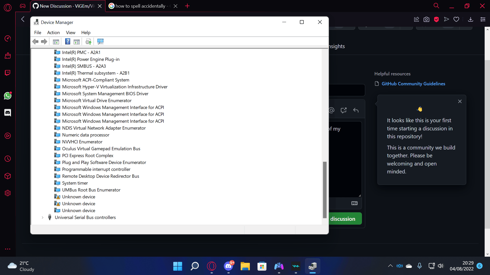The width and height of the screenshot is (490, 275).
Task: Click the Device Manager vertical scrollbar thumb
Action: pyautogui.click(x=325, y=190)
